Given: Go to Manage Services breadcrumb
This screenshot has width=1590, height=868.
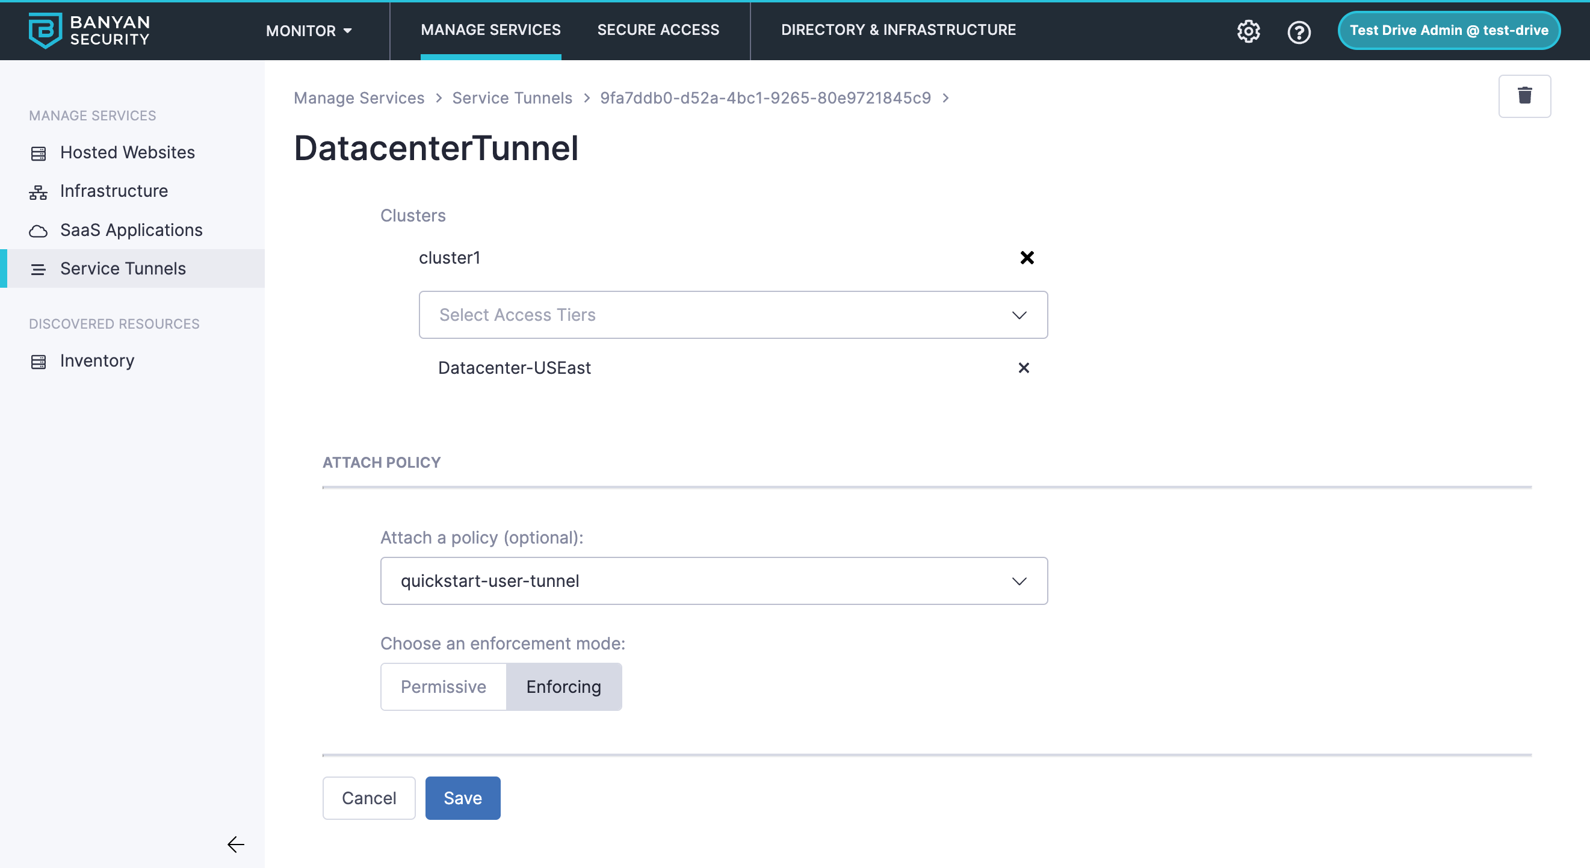Looking at the screenshot, I should pos(359,98).
